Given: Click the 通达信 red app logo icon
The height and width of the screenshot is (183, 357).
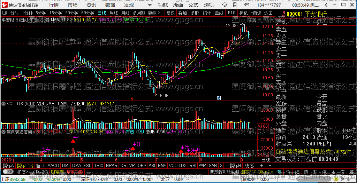Looking at the screenshot, I should [x=5, y=5].
